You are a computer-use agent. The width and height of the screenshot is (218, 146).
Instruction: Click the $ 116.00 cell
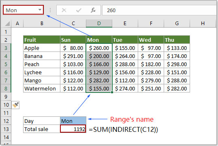73,72
